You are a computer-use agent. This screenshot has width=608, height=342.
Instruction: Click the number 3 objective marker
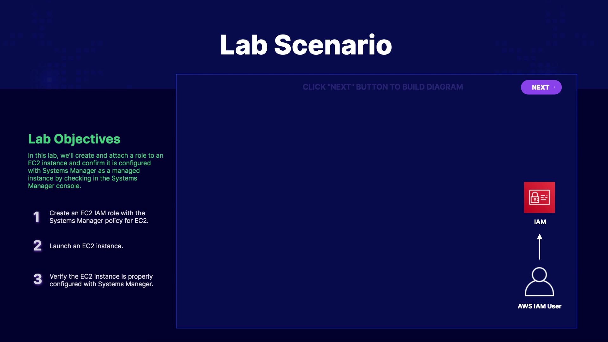coord(38,279)
